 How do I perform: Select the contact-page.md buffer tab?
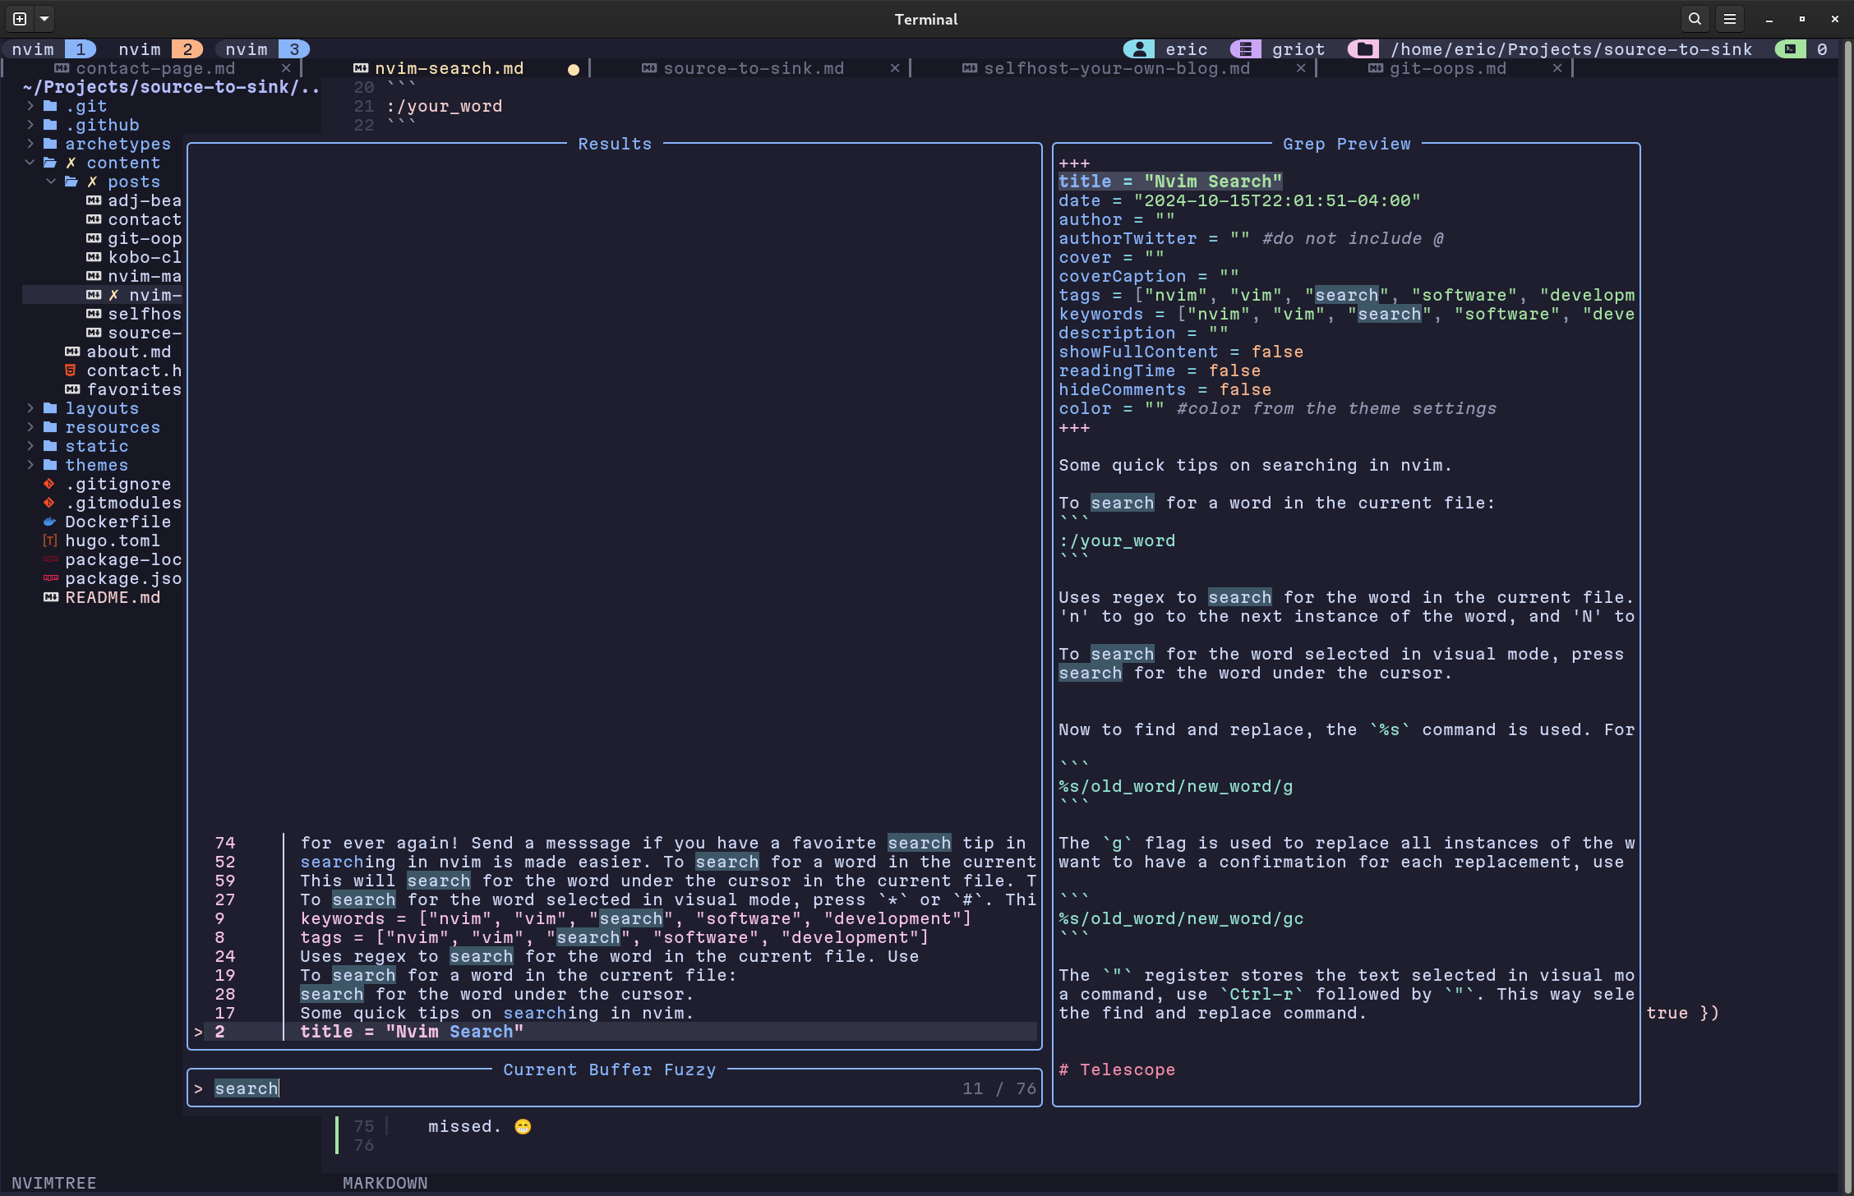coord(155,68)
